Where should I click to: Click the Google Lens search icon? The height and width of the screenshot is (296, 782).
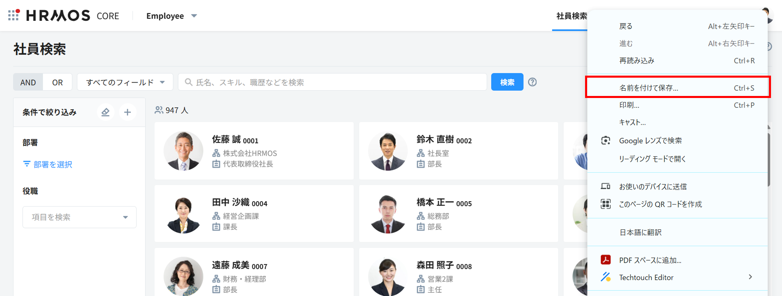605,141
